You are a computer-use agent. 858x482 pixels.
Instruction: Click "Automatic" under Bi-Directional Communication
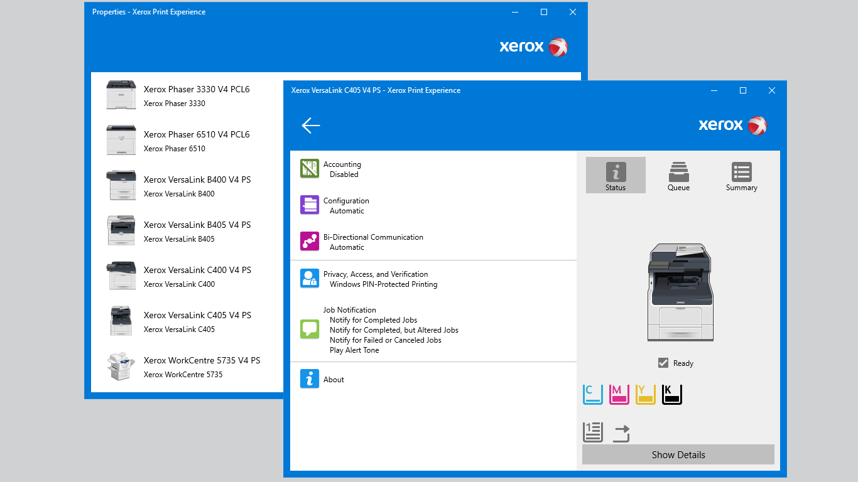(x=347, y=247)
